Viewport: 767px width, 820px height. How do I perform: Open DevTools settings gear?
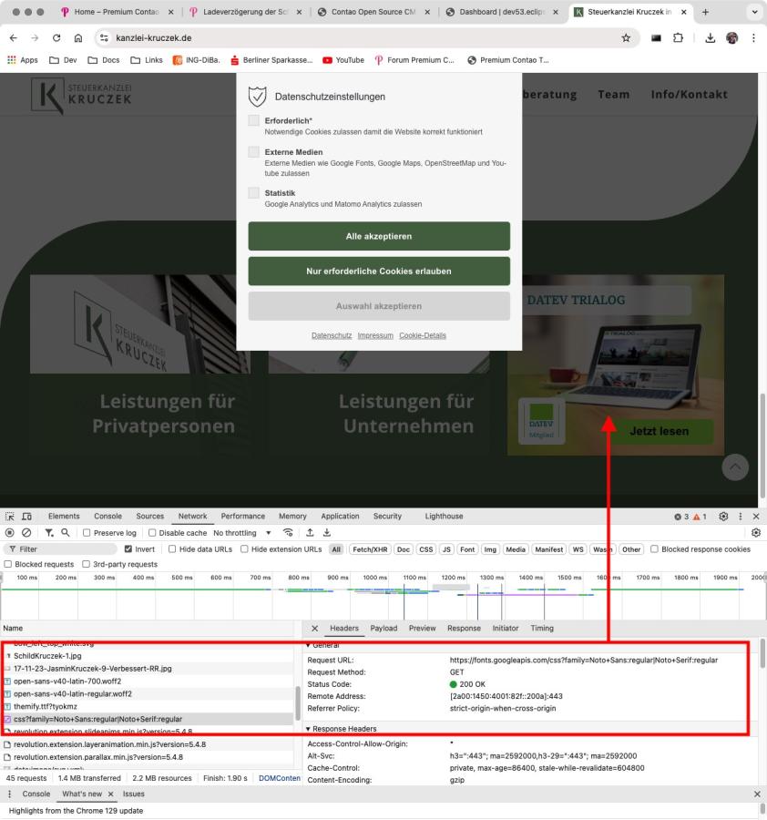[x=723, y=517]
